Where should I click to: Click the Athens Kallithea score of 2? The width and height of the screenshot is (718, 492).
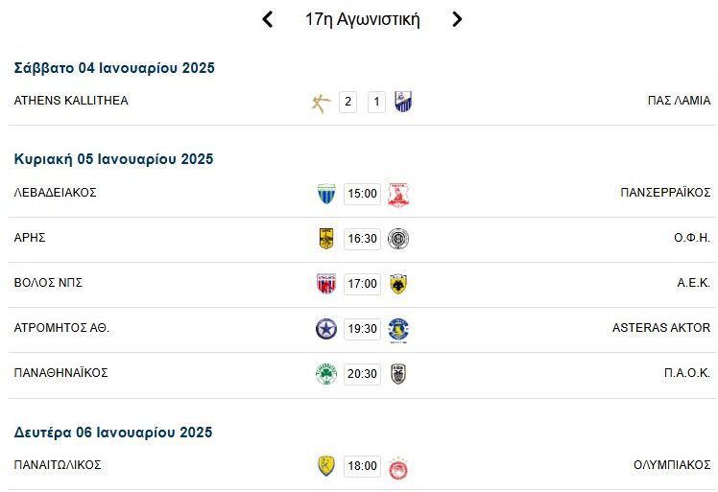pos(347,102)
